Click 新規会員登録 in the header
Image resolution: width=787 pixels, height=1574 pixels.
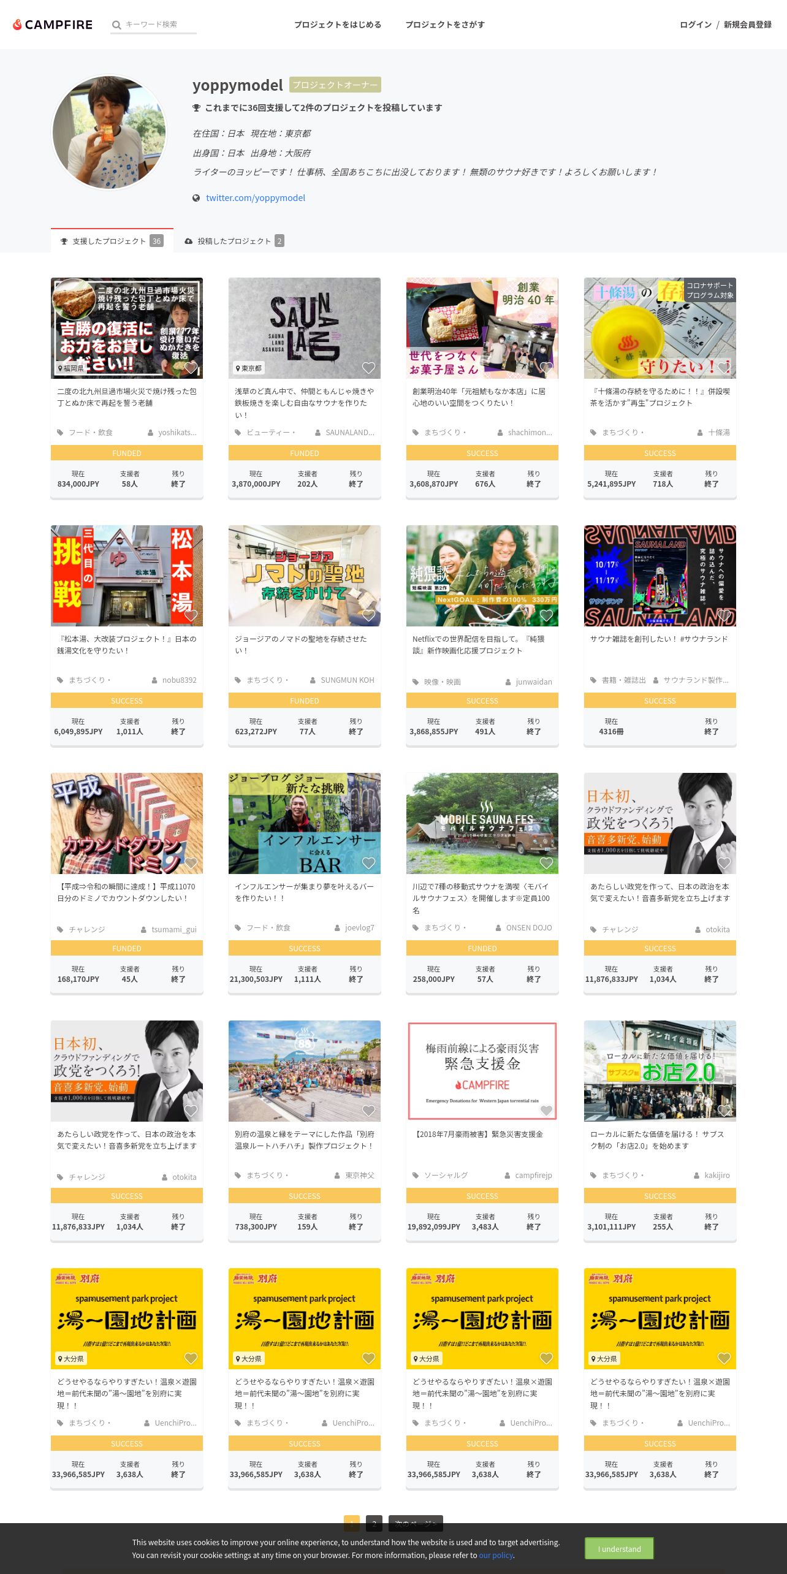coord(748,25)
